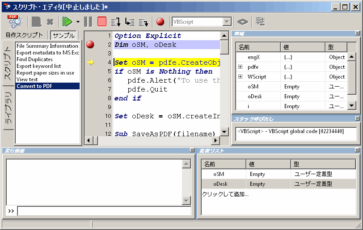This screenshot has height=230, width=363.
Task: Select Report paper sizes in use script
Action: tap(47, 73)
